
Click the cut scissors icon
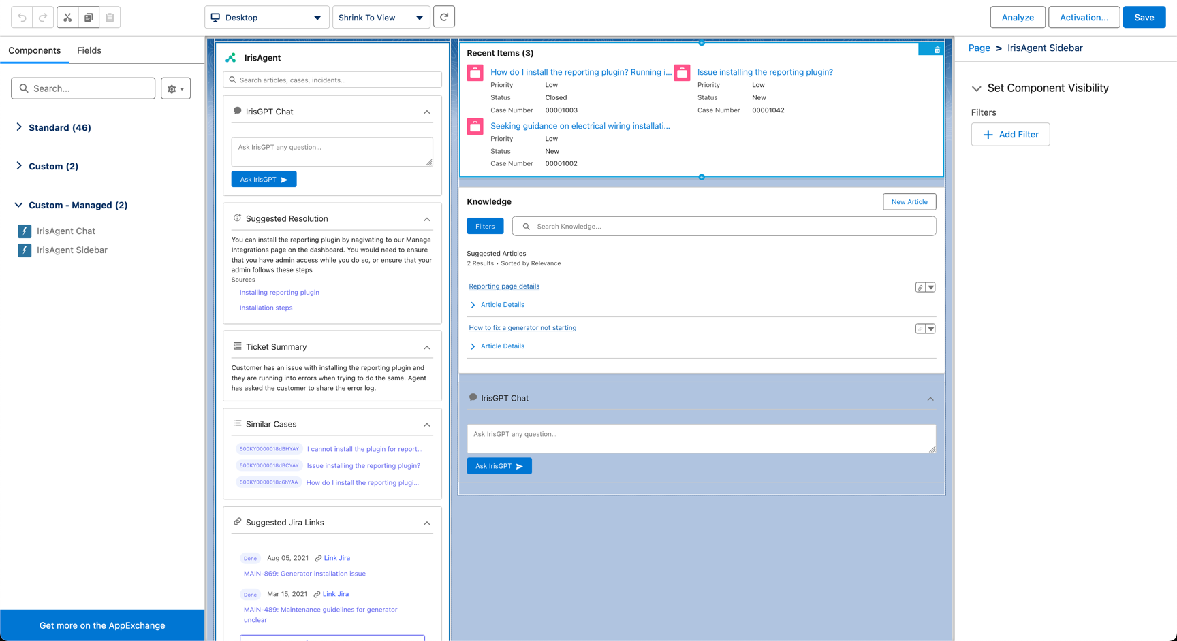click(67, 17)
